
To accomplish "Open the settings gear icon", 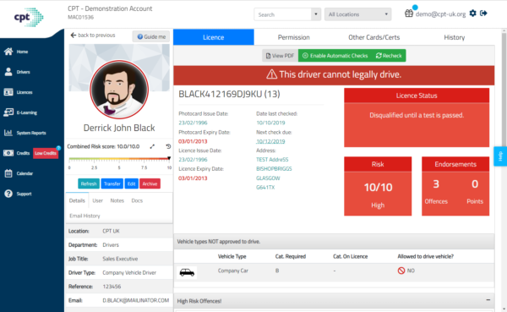I will tap(472, 14).
